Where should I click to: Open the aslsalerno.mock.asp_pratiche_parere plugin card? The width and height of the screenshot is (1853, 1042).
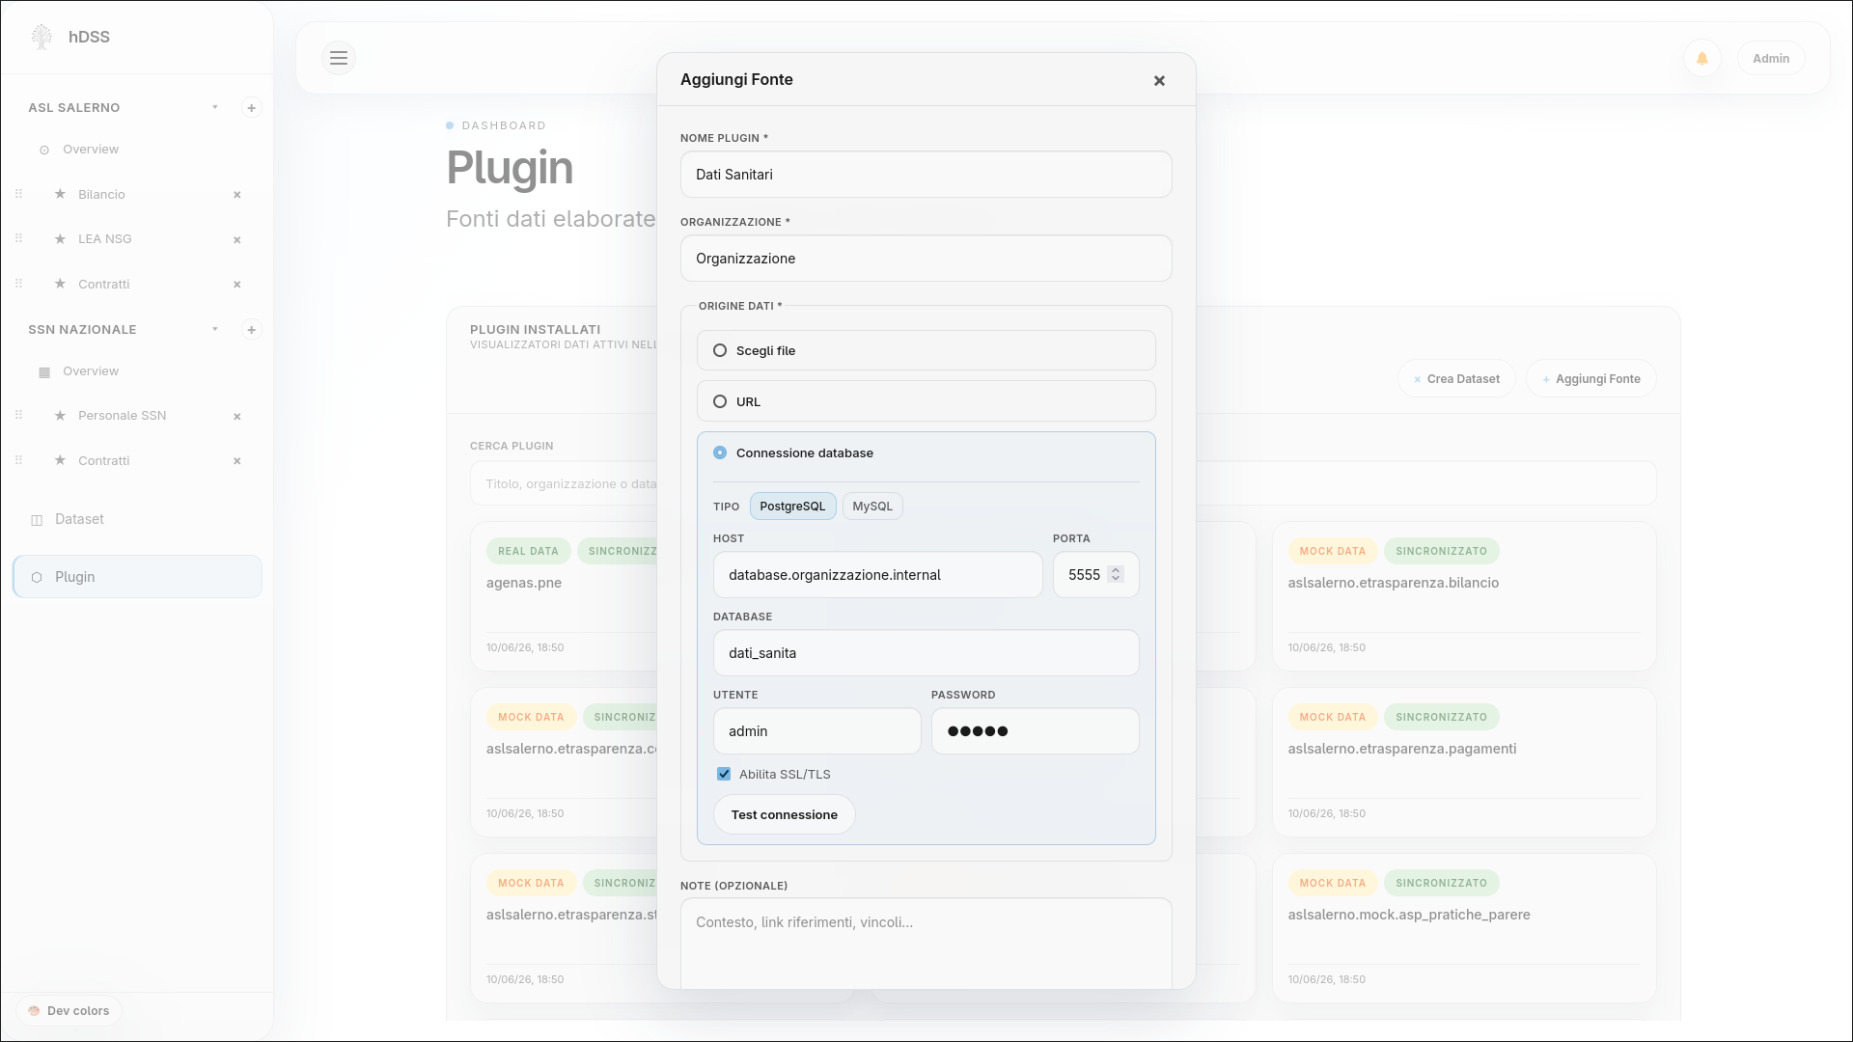pos(1464,928)
